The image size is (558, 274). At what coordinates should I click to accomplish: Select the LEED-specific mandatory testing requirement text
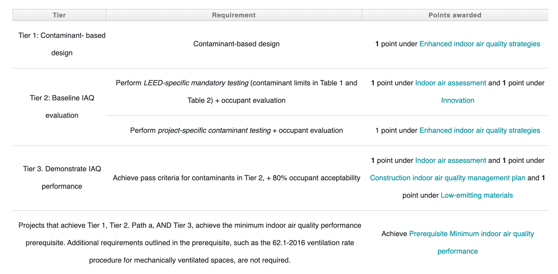196,83
